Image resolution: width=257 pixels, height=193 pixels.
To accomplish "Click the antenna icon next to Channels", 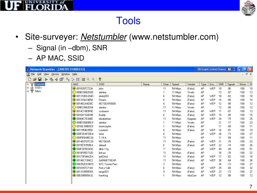I will coord(32,84).
